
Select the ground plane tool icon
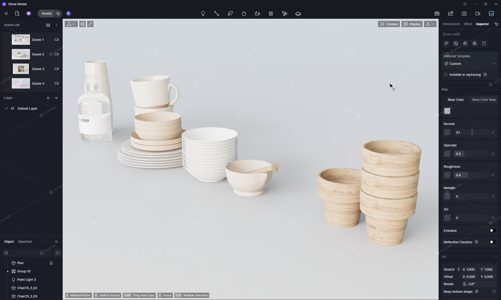coord(298,14)
